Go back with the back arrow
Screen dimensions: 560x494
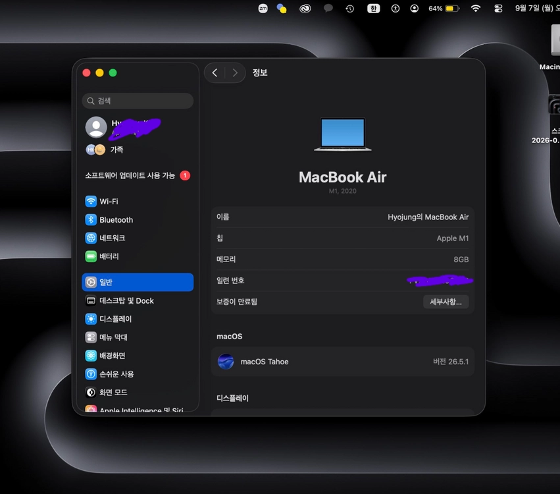click(215, 73)
